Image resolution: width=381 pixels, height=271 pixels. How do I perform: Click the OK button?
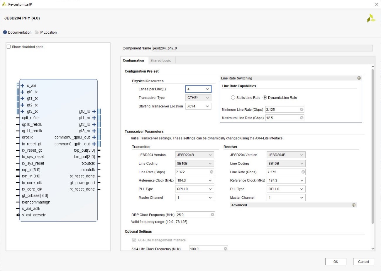pos(336,262)
